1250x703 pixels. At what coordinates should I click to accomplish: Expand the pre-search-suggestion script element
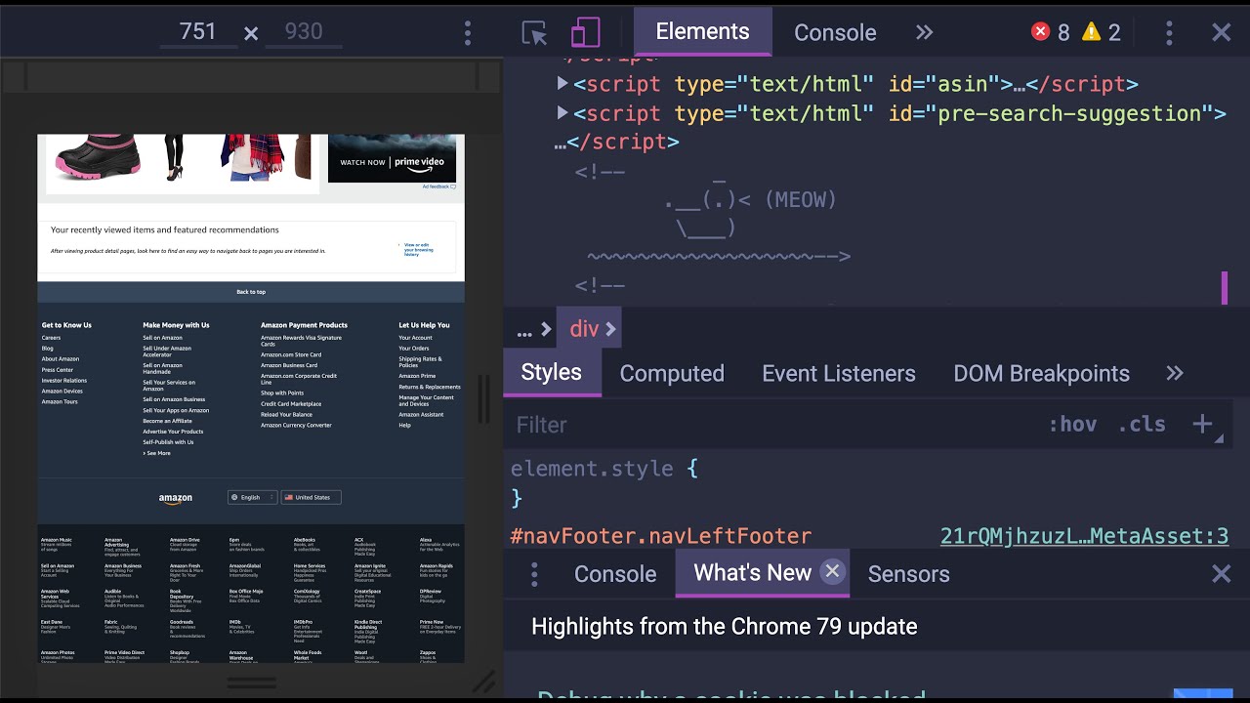pos(562,113)
